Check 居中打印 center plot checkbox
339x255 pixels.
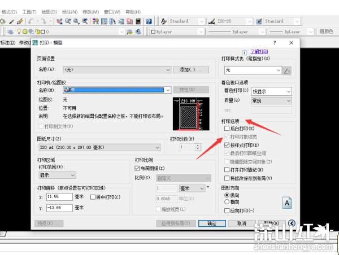(93, 197)
